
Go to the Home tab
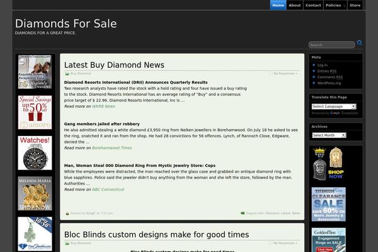pyautogui.click(x=278, y=5)
